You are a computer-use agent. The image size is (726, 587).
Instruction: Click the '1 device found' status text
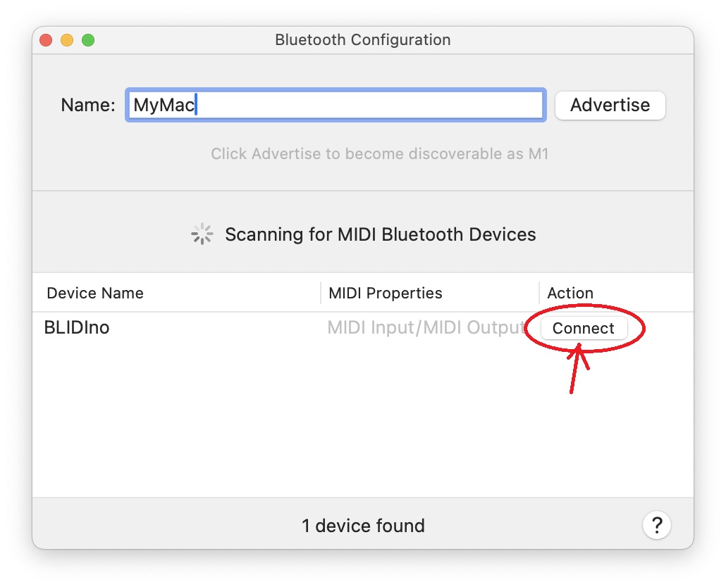point(363,526)
